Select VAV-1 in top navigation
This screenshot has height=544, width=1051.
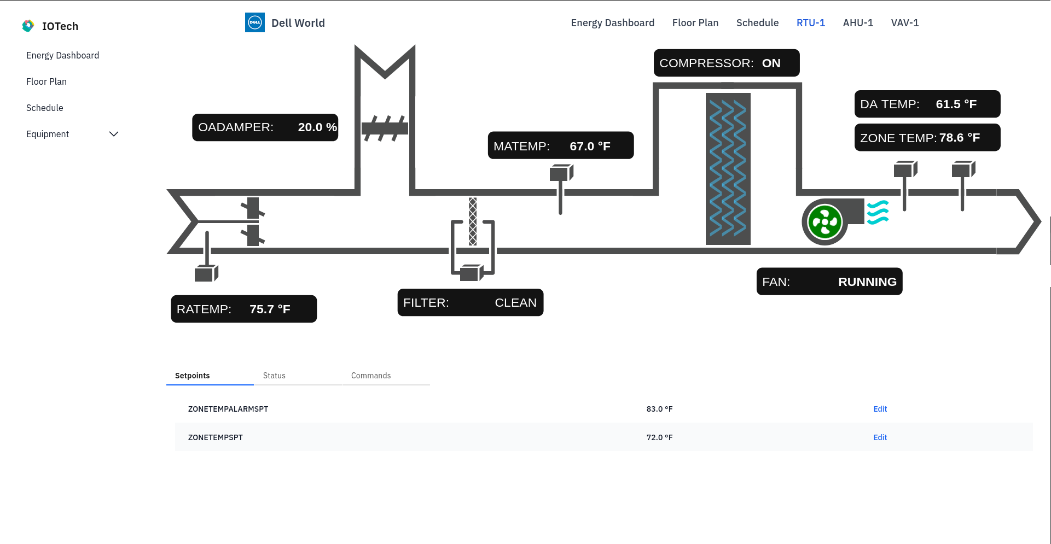tap(904, 22)
